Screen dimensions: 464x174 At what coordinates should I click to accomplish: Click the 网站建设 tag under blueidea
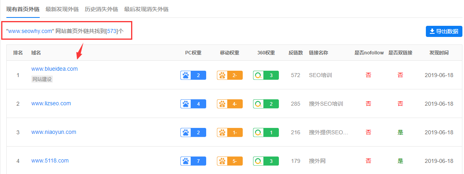[x=42, y=79]
